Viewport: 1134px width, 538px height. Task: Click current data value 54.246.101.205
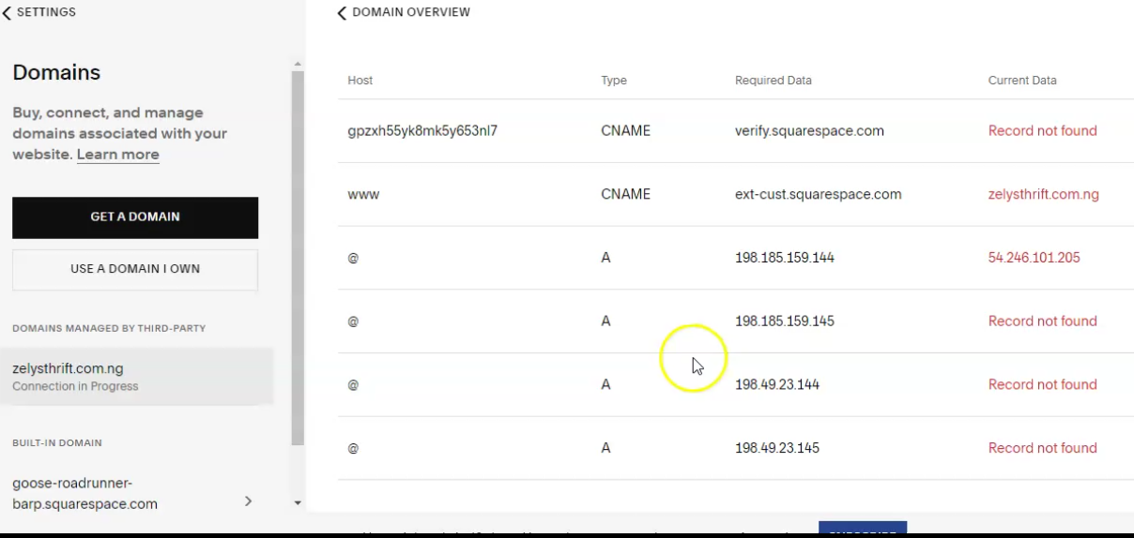[1034, 258]
